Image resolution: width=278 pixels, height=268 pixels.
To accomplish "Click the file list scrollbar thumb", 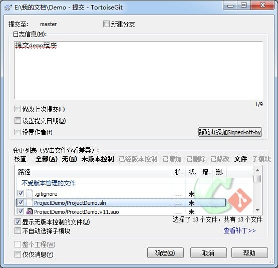I will tap(257, 179).
